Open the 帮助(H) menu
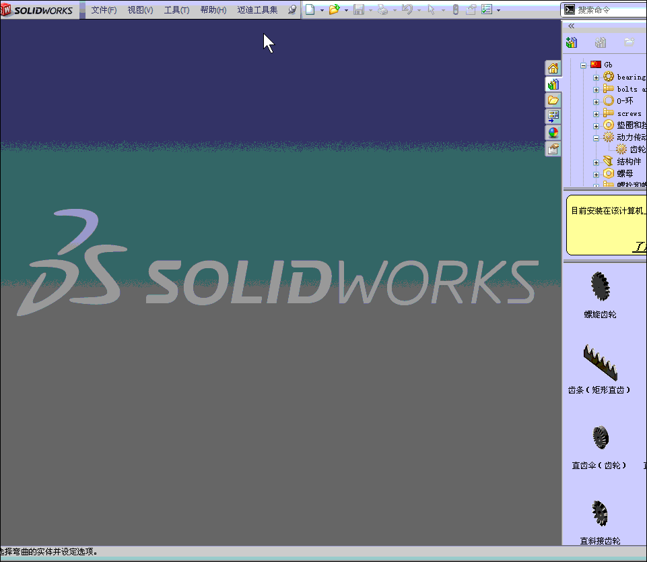Image resolution: width=647 pixels, height=562 pixels. tap(213, 10)
